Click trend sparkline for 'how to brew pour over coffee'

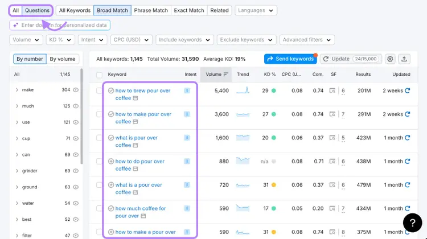[243, 90]
